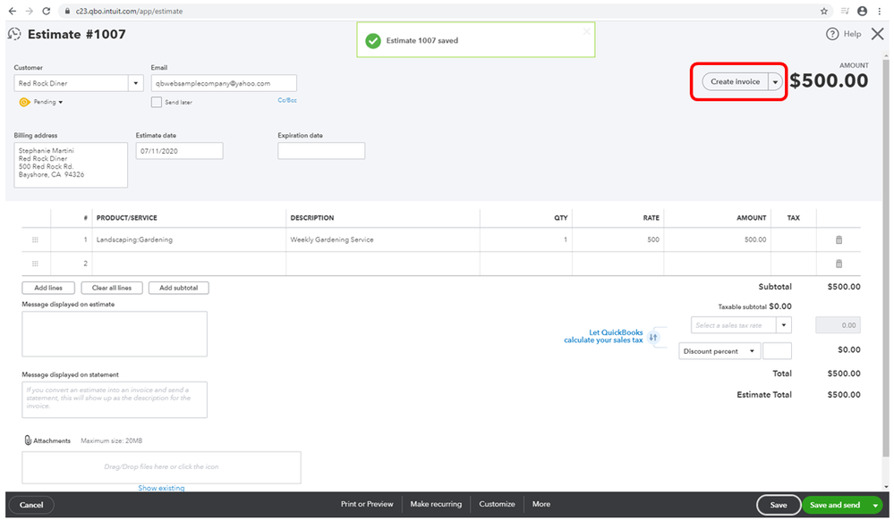This screenshot has height=520, width=894.
Task: Click 'Let QuickBooks calculate your sales tax'
Action: (603, 336)
